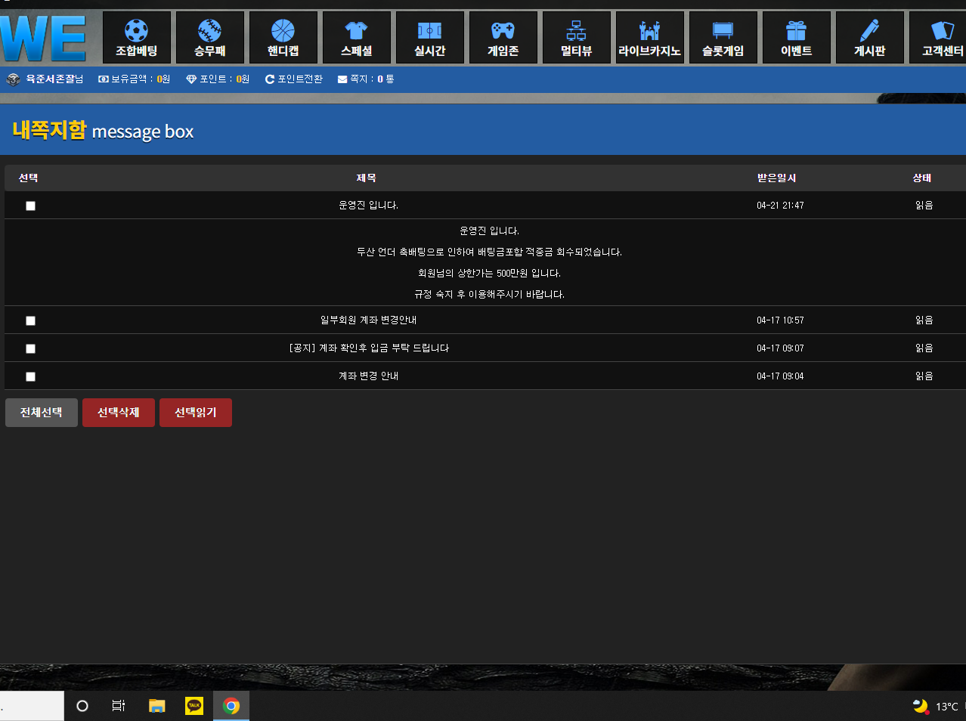Image resolution: width=966 pixels, height=721 pixels.
Task: Click the WE site logo
Action: pyautogui.click(x=44, y=38)
